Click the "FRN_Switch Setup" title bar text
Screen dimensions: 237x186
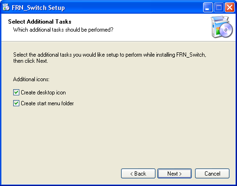click(x=38, y=8)
